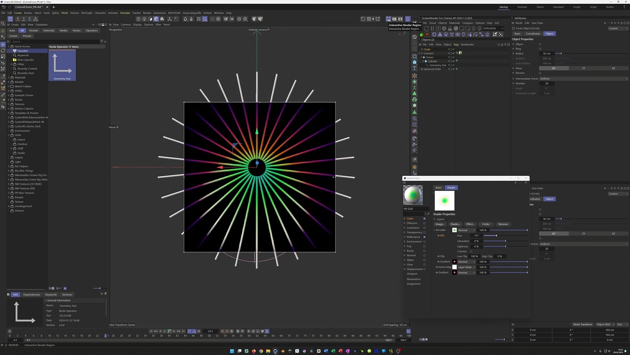Click the Image... button in Shader Properties
Viewport: 630px width, 355px height.
click(x=440, y=224)
